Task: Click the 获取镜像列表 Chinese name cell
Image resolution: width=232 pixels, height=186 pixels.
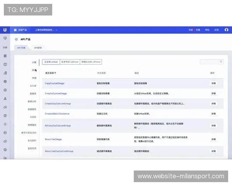Action: 103,139
